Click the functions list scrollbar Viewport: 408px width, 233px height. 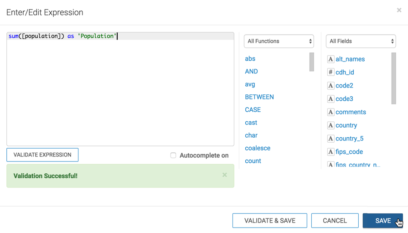[x=312, y=62]
